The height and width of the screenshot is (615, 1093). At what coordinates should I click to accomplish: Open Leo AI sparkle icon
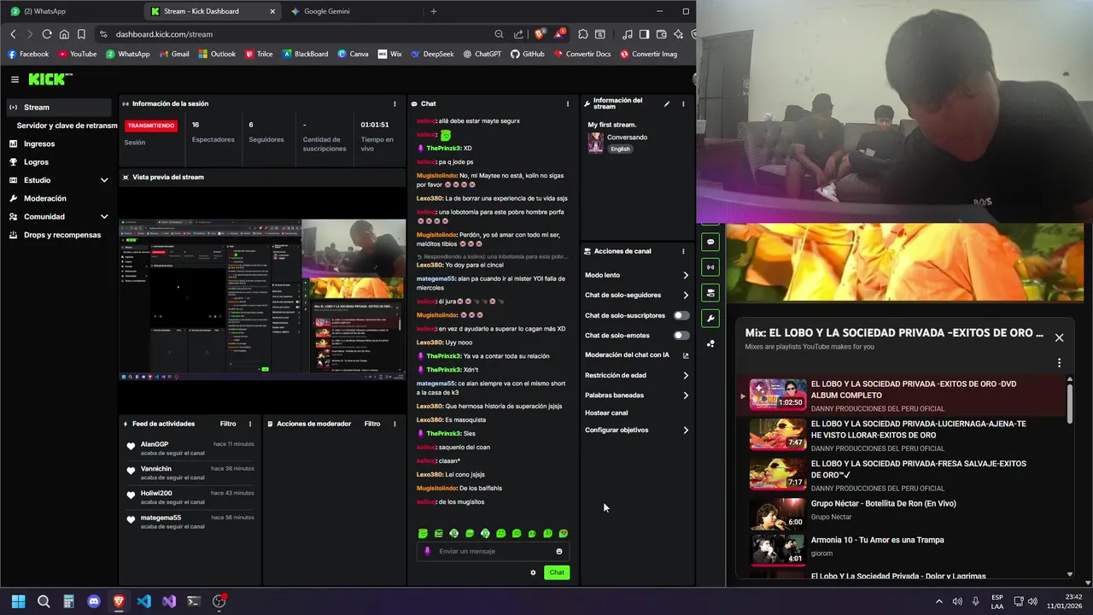point(679,34)
